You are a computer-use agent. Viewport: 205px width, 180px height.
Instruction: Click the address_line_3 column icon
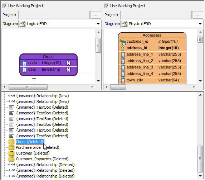(x=123, y=67)
